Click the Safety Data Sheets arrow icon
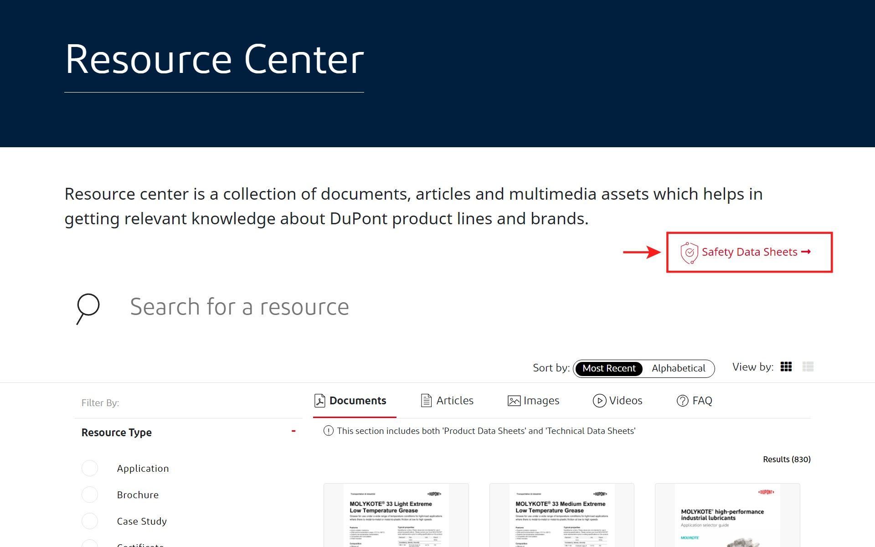The image size is (875, 547). 806,252
